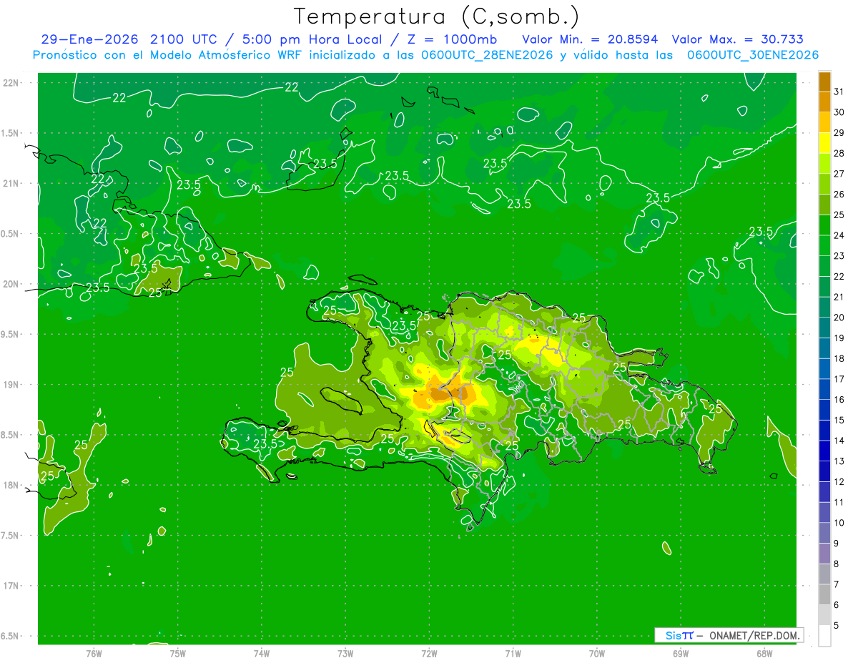The width and height of the screenshot is (858, 663).
Task: Click the "SisTT - ONAMET/REP.DOM." credit box
Action: (x=729, y=635)
